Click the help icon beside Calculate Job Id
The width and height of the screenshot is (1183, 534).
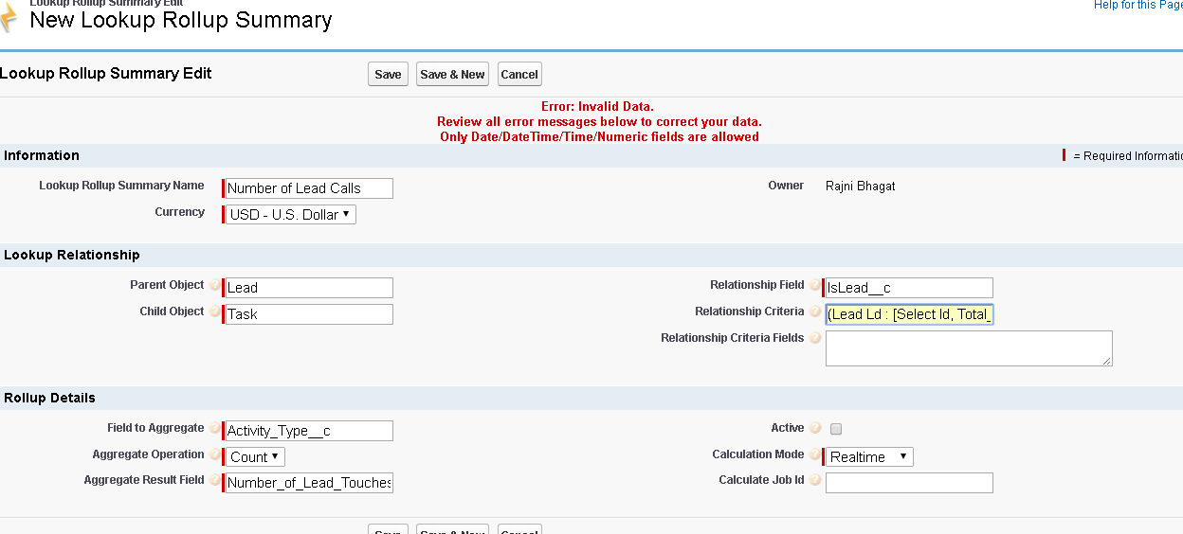click(815, 480)
